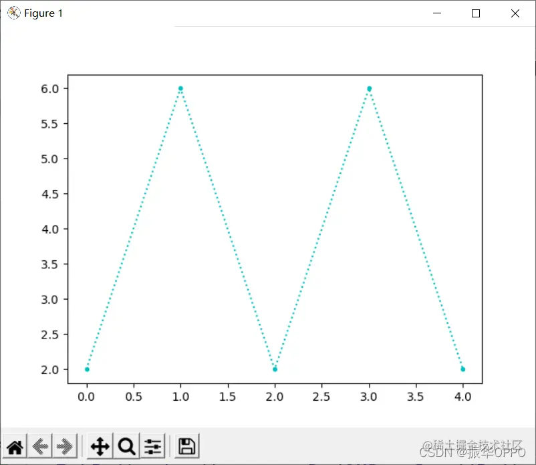Save the figure with the floppy disk icon
Viewport: 536px width, 465px height.
(x=186, y=446)
